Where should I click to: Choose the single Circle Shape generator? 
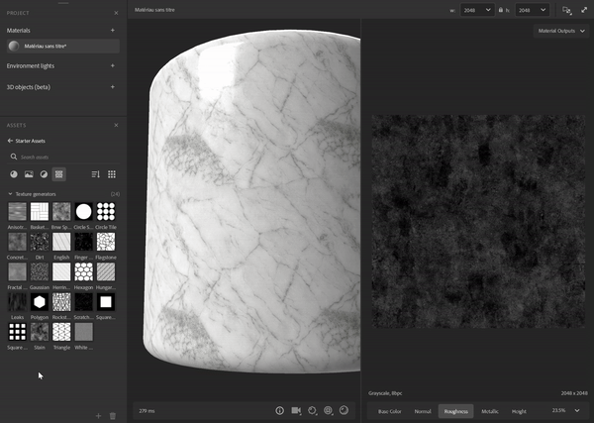84,212
